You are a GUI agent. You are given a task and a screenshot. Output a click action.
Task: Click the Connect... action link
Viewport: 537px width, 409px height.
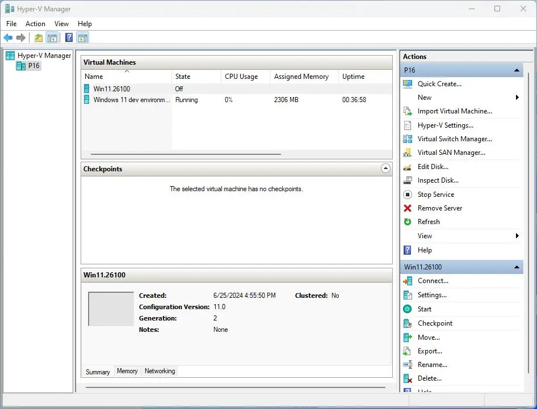tap(433, 281)
